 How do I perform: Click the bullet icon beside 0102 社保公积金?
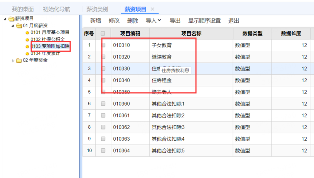click(27, 40)
